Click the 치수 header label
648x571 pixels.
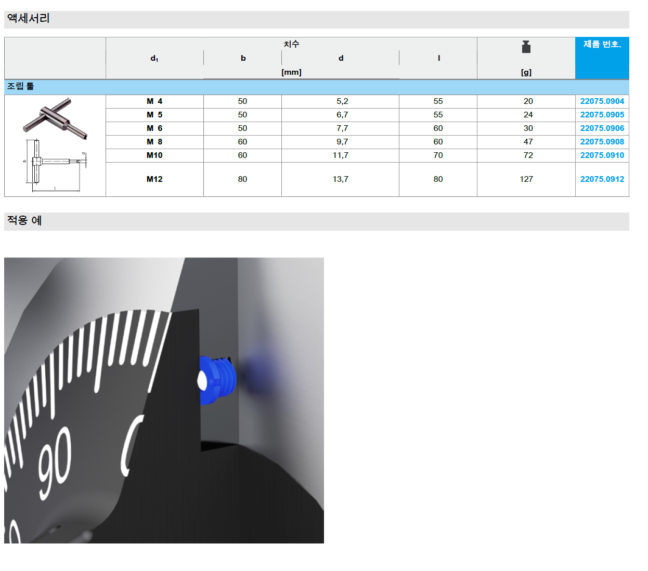point(291,44)
